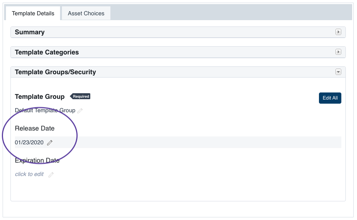
Task: Click the pencil icon next to click to edit
Action: (51, 175)
